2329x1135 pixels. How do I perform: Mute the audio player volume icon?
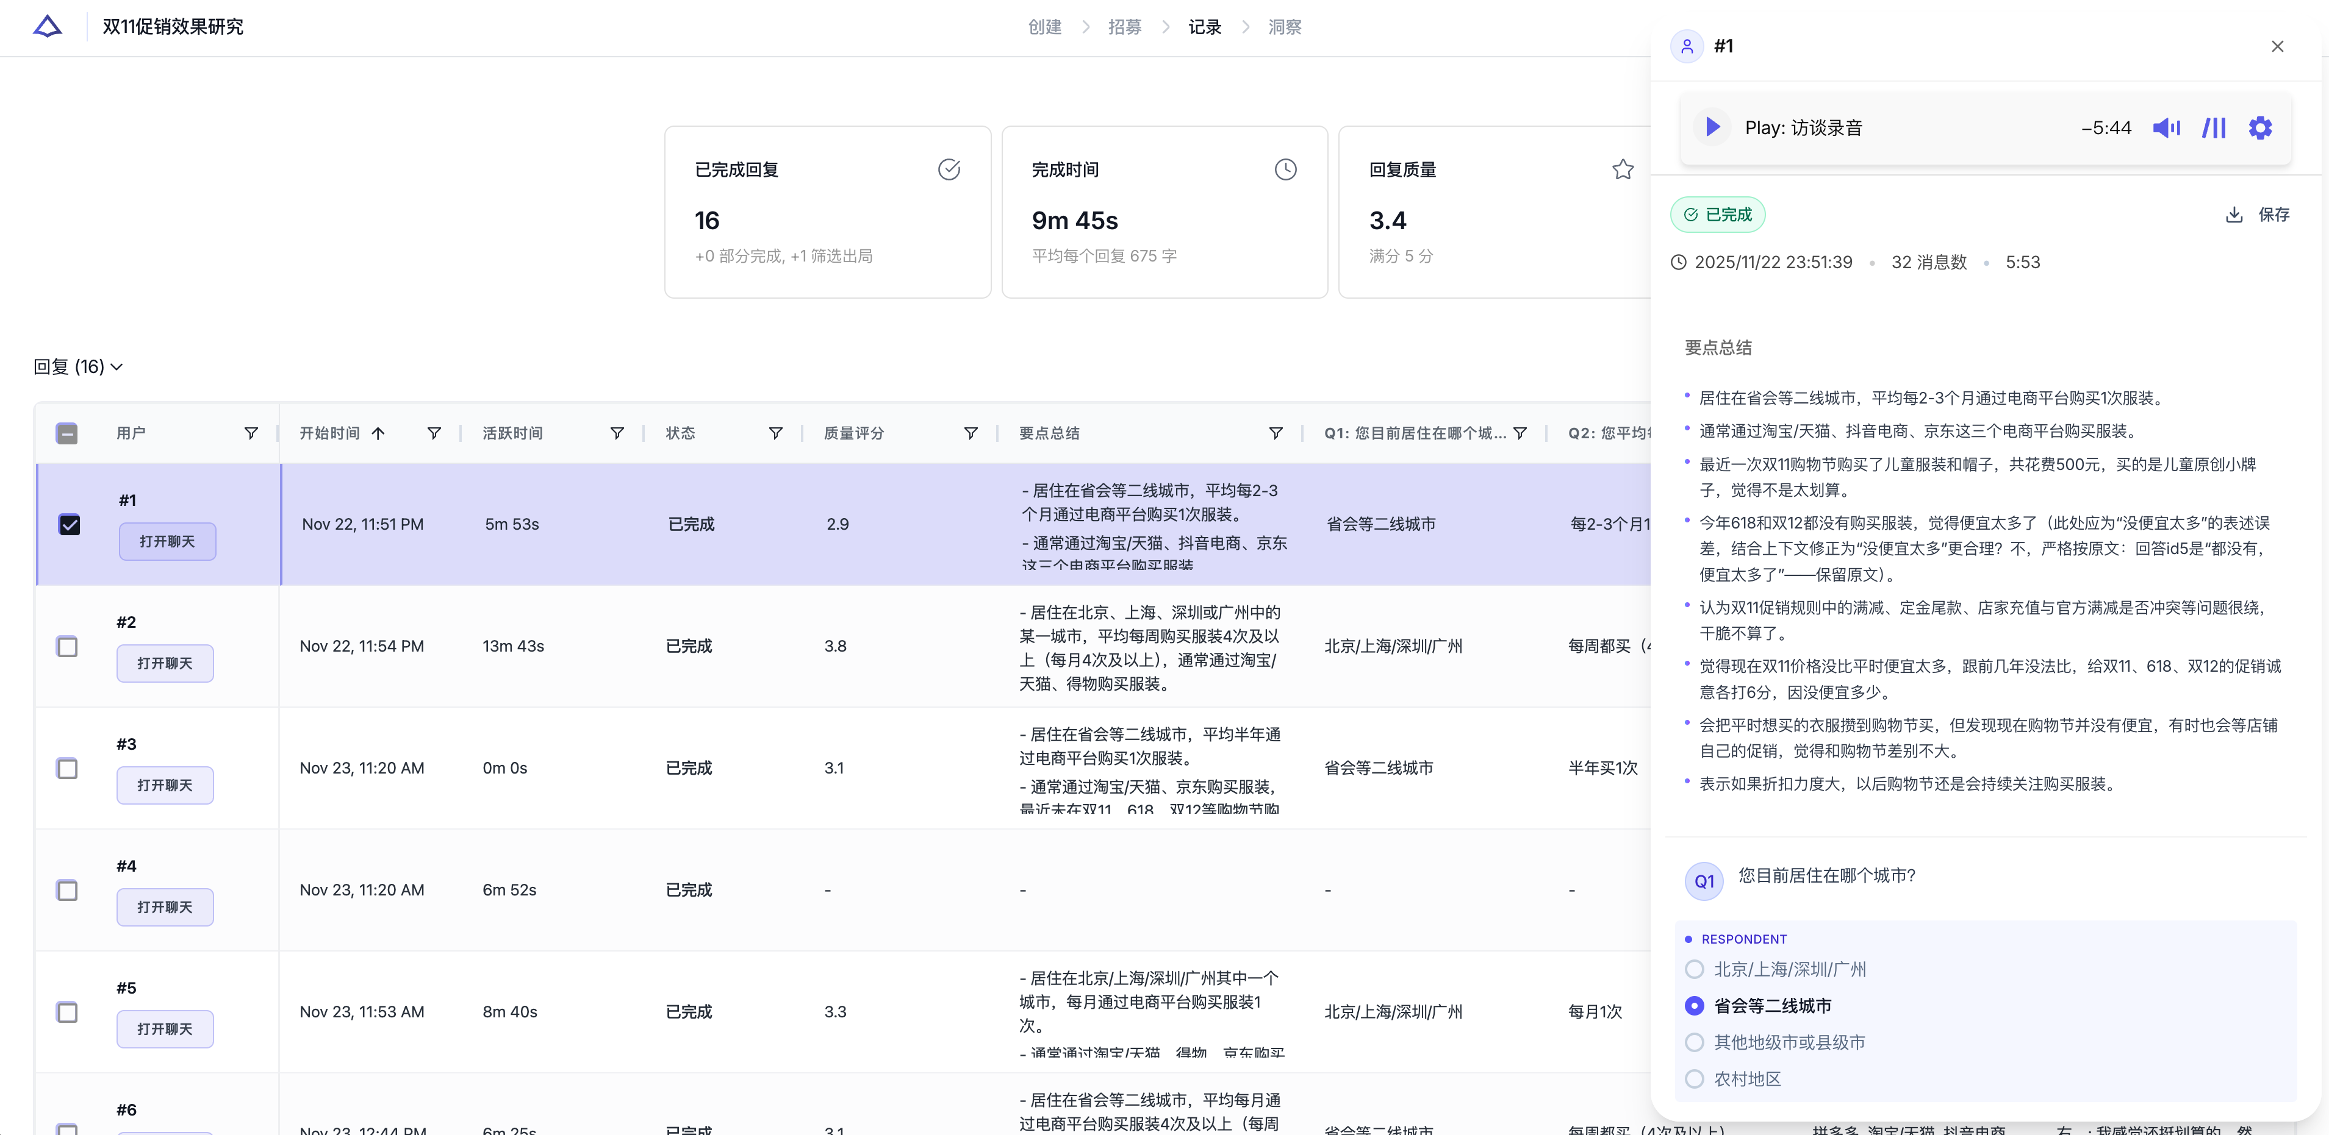2166,129
